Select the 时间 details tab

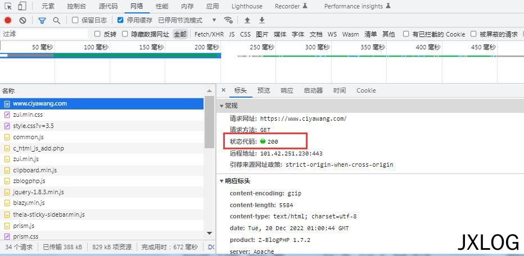(x=340, y=90)
